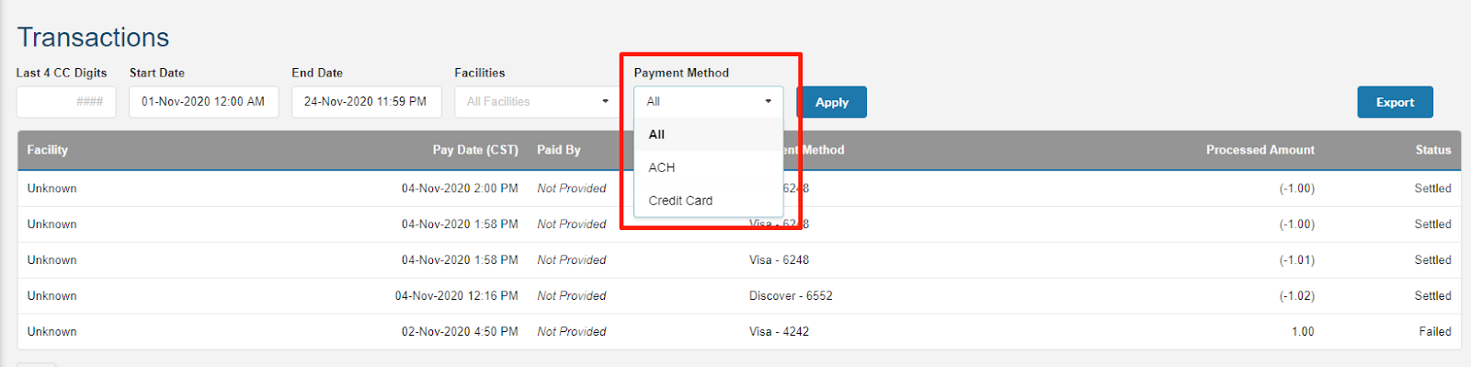
Task: Select the Discover - 6552 transaction row
Action: click(739, 296)
